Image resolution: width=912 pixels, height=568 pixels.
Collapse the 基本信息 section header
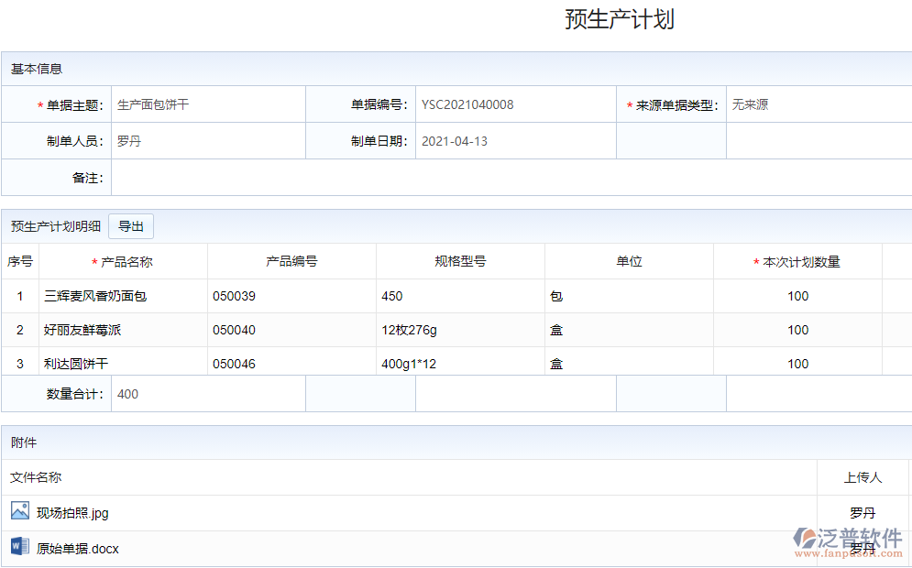30,68
